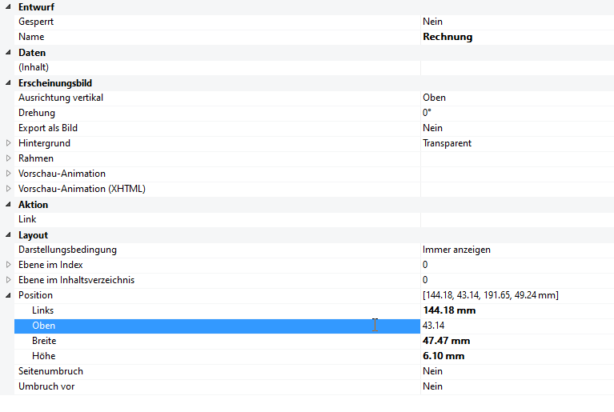Expand the Rahmen property
Viewport: 614px width, 412px height.
(x=9, y=158)
